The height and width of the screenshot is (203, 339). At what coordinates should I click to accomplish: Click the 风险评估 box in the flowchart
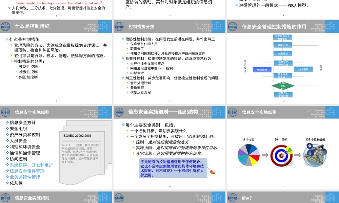tap(283, 45)
